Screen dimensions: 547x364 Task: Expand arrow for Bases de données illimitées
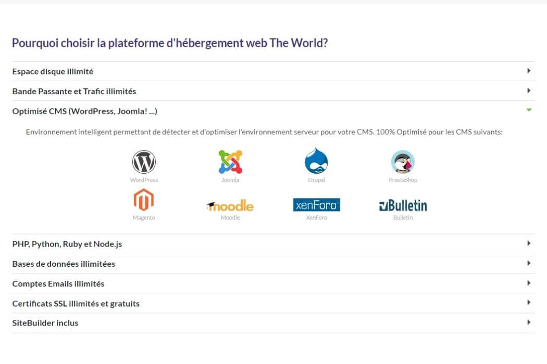[x=529, y=263]
